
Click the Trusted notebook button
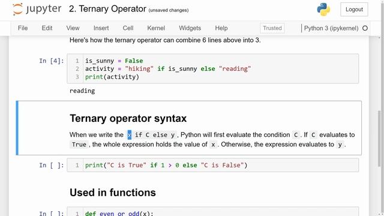click(x=272, y=28)
